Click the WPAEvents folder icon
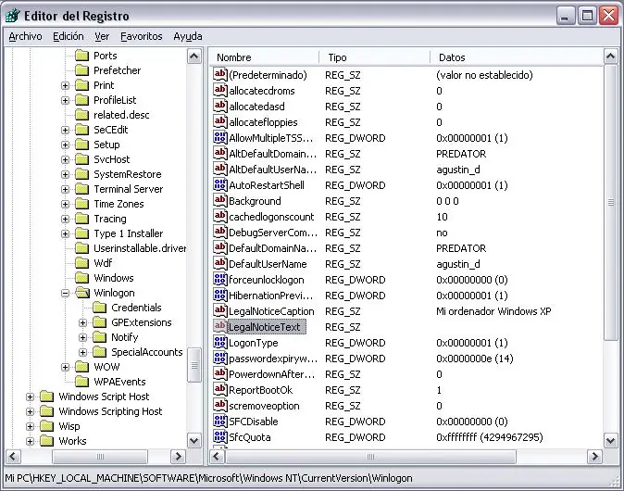The image size is (624, 491). click(x=82, y=382)
